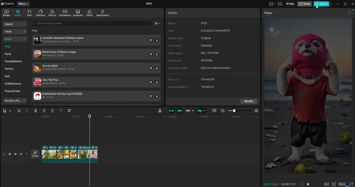The width and height of the screenshot is (355, 187).
Task: Open the Adjustment panel icon
Action: pos(102,13)
